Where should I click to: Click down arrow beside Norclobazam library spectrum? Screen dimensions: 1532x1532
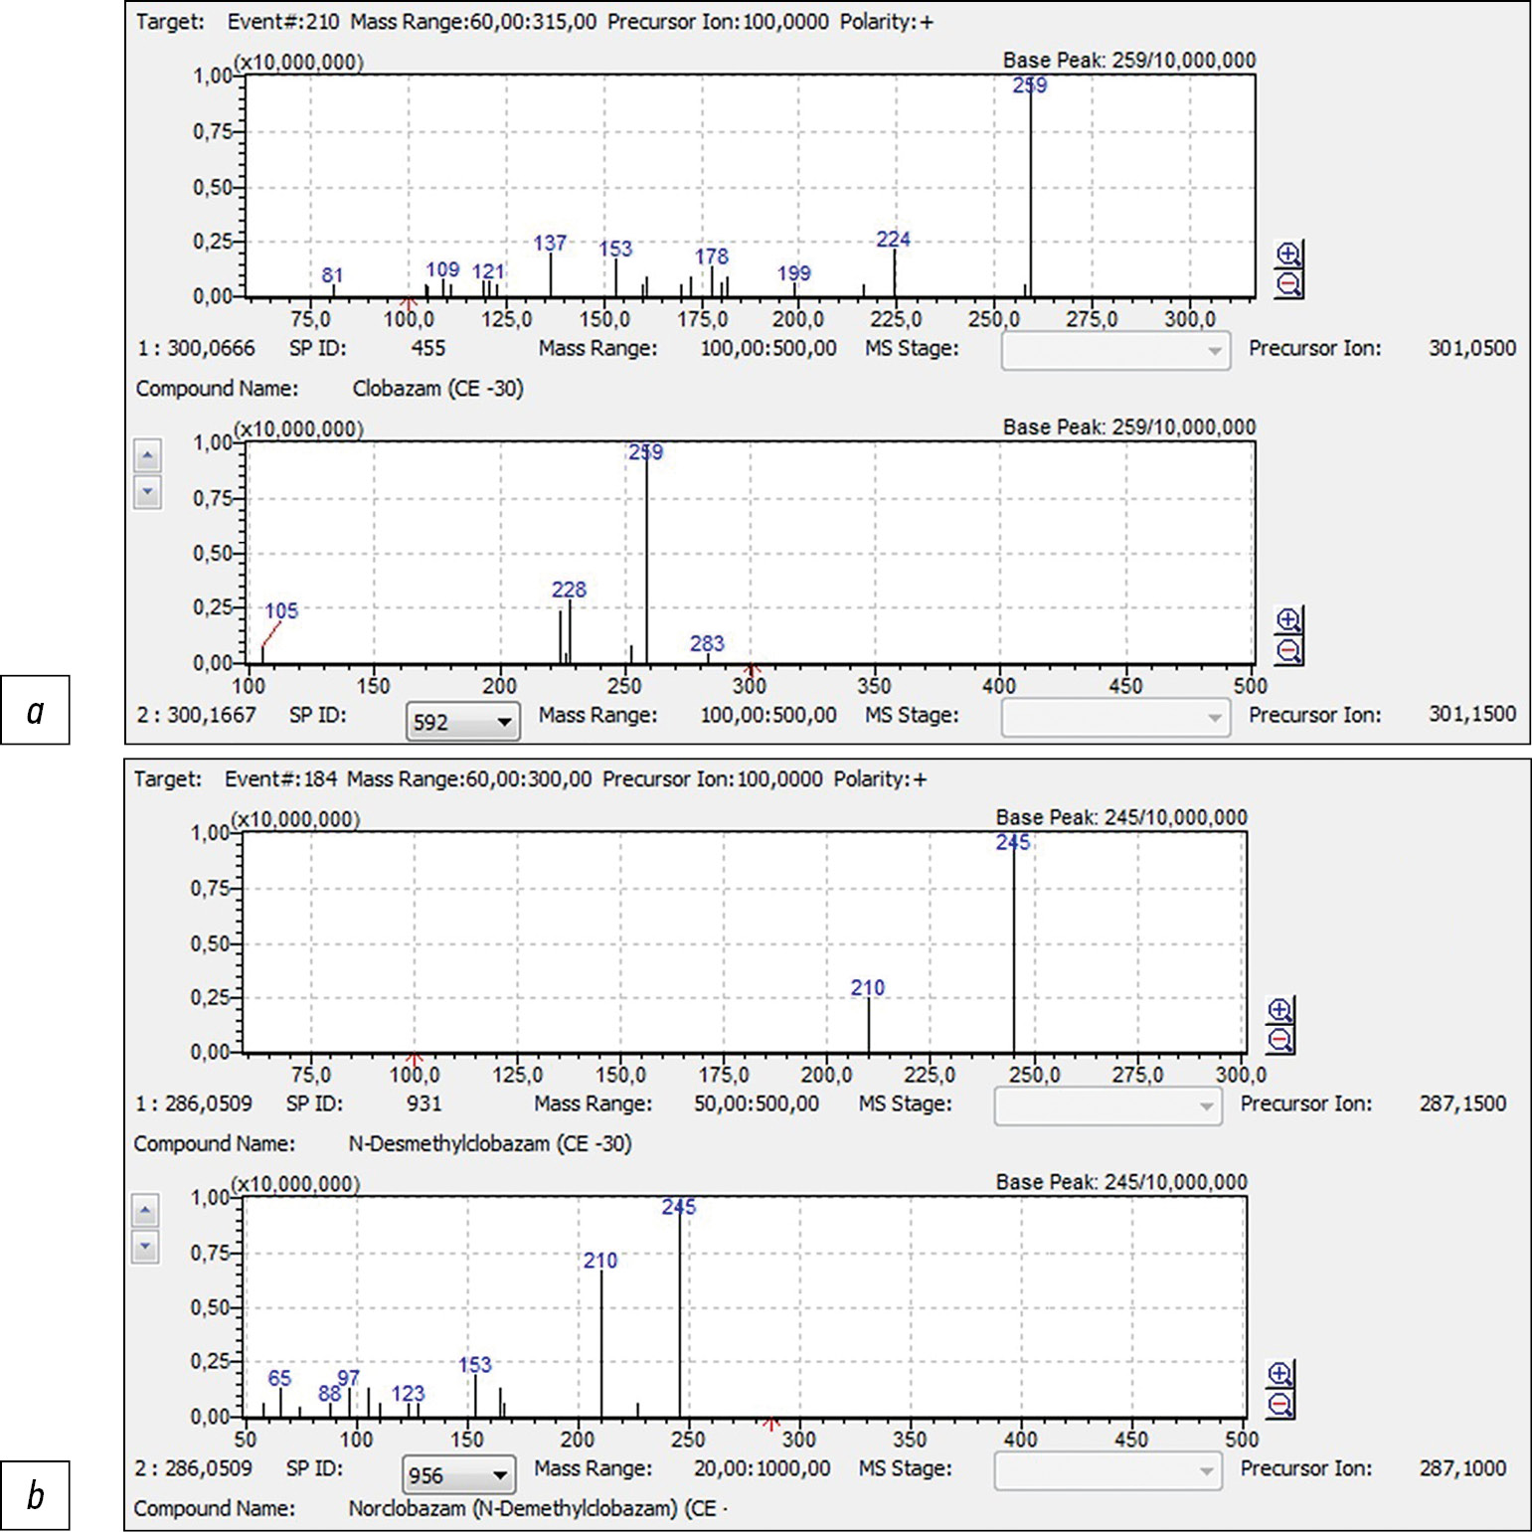(x=145, y=1247)
